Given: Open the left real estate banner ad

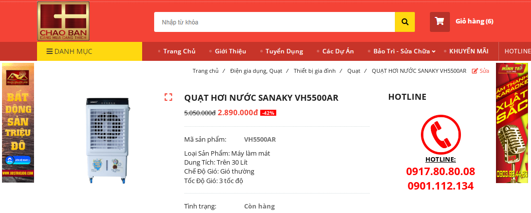Looking at the screenshot, I should [18, 123].
